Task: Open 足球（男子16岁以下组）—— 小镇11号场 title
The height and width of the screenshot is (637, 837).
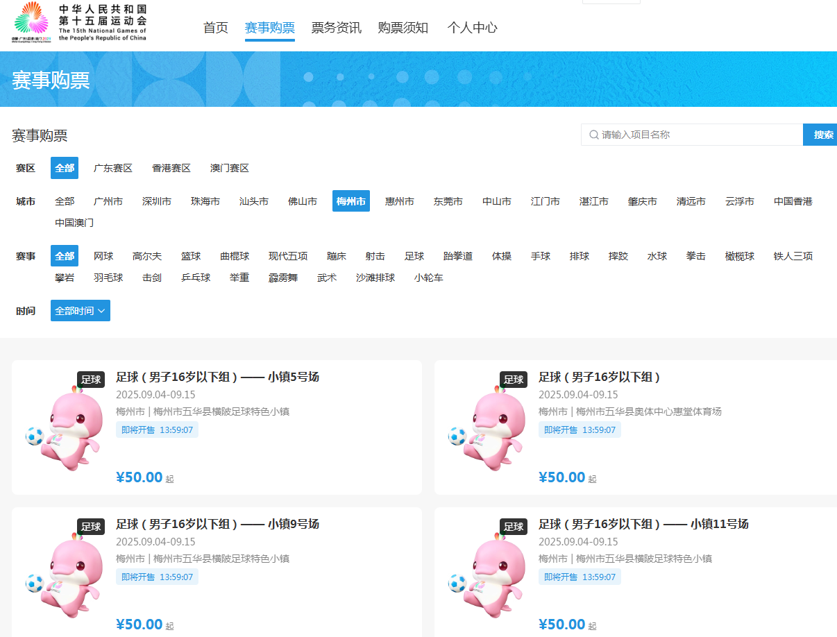Action: 643,524
